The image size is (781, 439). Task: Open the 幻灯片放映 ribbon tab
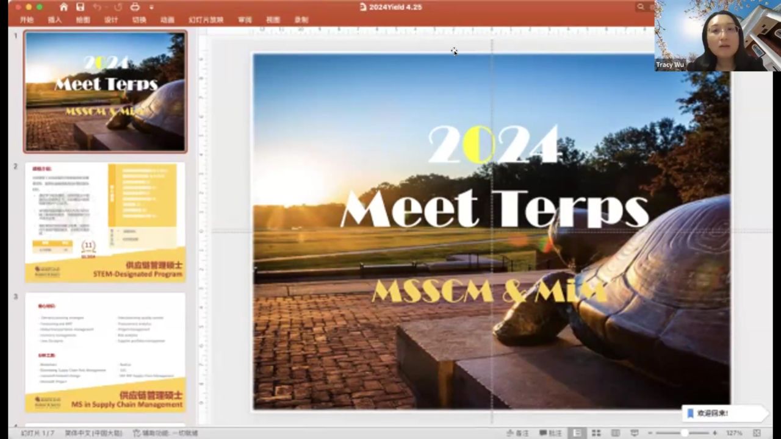(206, 20)
